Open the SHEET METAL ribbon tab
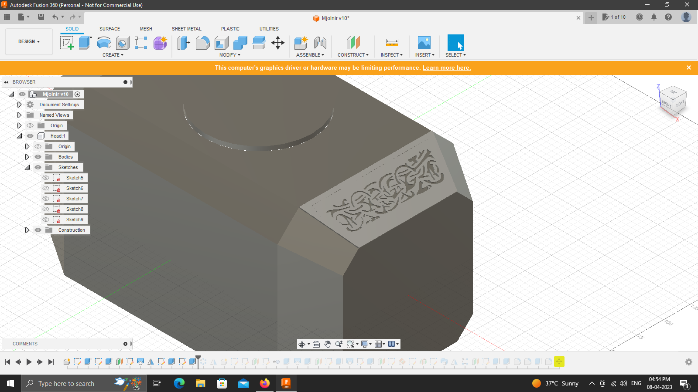This screenshot has height=392, width=698. coord(186,29)
